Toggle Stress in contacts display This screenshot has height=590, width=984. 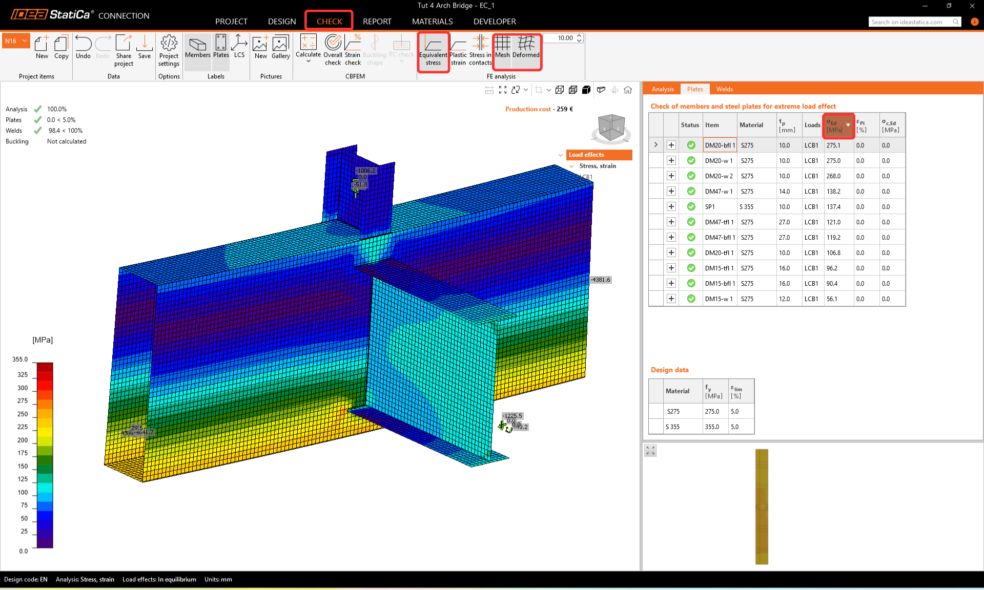(x=480, y=51)
